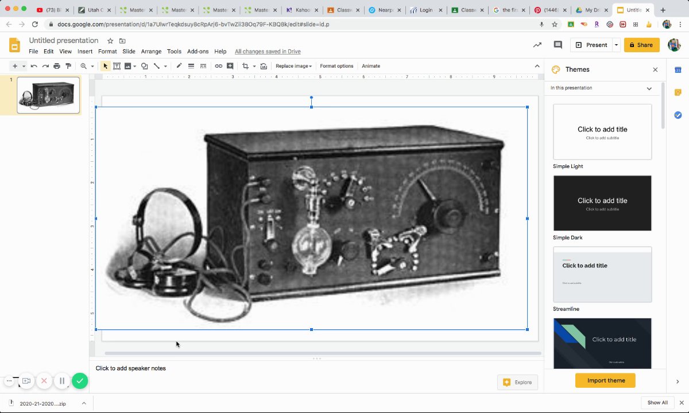Choose the Simple Dark theme
Screen dimensions: 689x413
point(602,203)
